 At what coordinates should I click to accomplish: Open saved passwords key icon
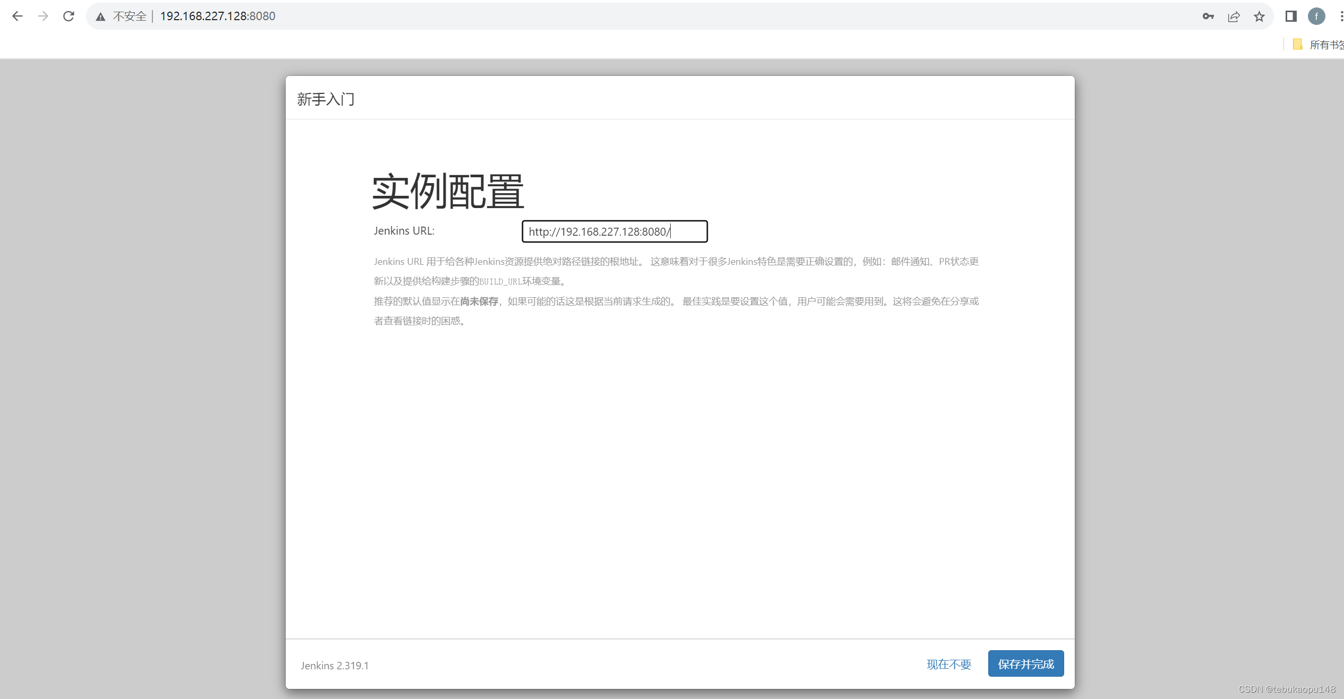[x=1208, y=16]
